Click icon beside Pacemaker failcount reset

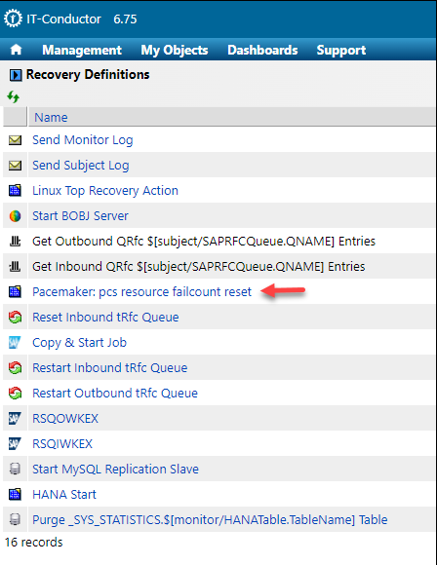pos(16,291)
